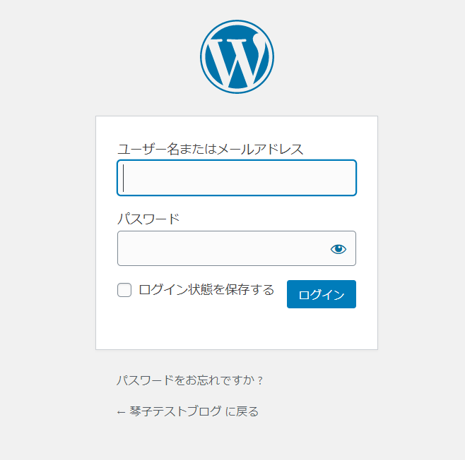Screen dimensions: 465x460
Task: Click the ログイン状態を保存する label text
Action: pyautogui.click(x=206, y=290)
